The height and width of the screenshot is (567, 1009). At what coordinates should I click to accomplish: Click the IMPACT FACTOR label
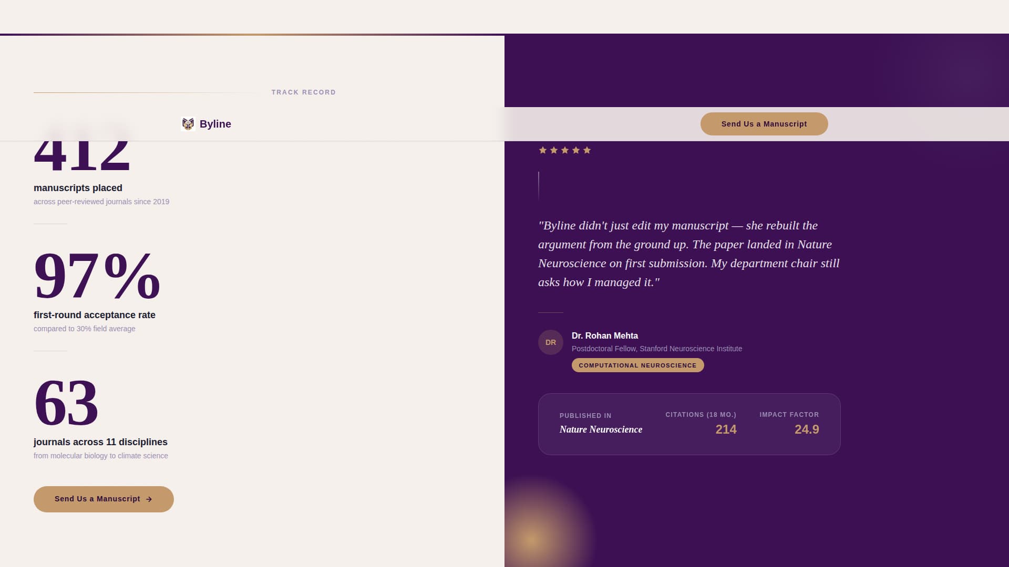click(x=789, y=415)
